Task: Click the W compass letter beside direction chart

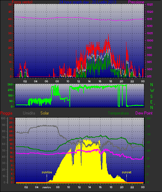Action: 152,91
